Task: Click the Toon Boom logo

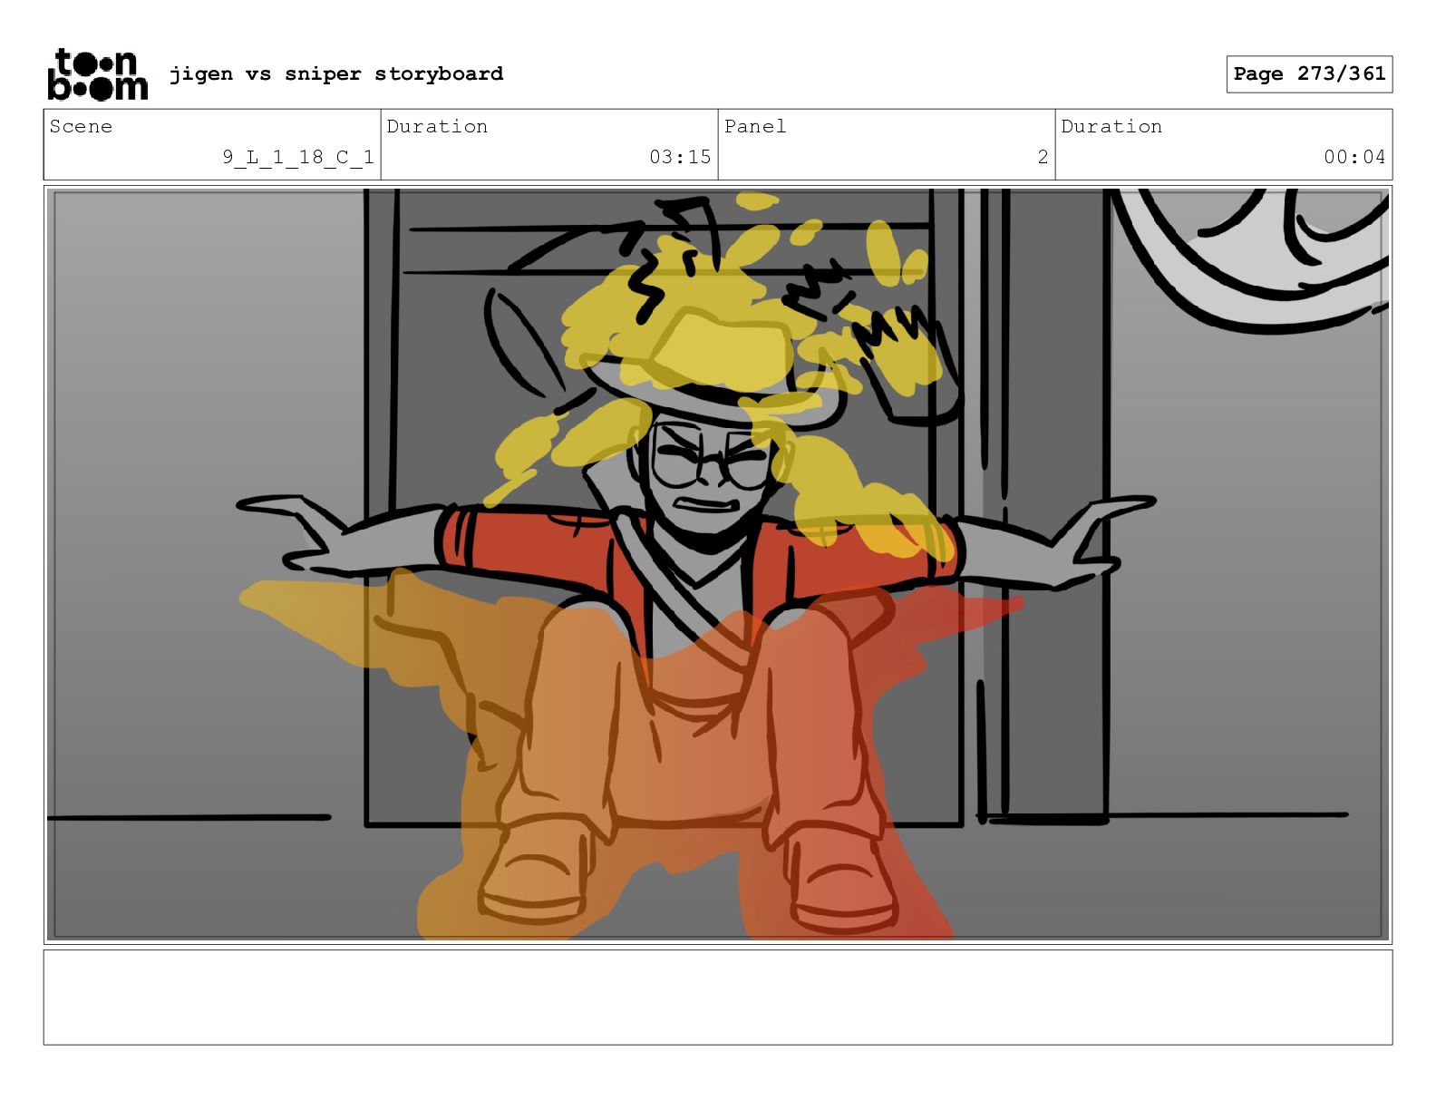Action: click(x=97, y=73)
